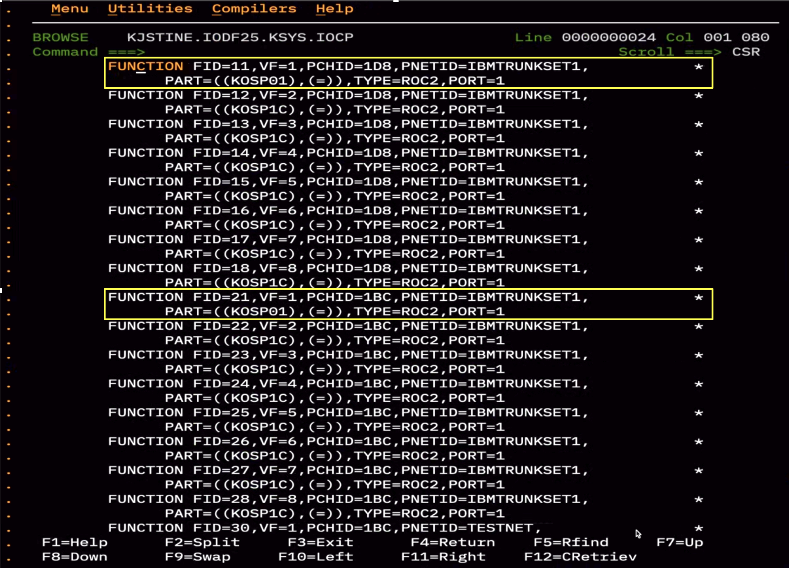789x568 pixels.
Task: Click the FUNCTION FID=24 line
Action: click(x=348, y=384)
